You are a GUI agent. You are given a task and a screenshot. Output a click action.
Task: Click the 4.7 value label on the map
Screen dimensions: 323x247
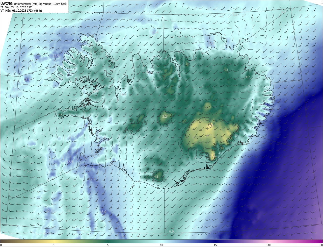[x=248, y=77]
